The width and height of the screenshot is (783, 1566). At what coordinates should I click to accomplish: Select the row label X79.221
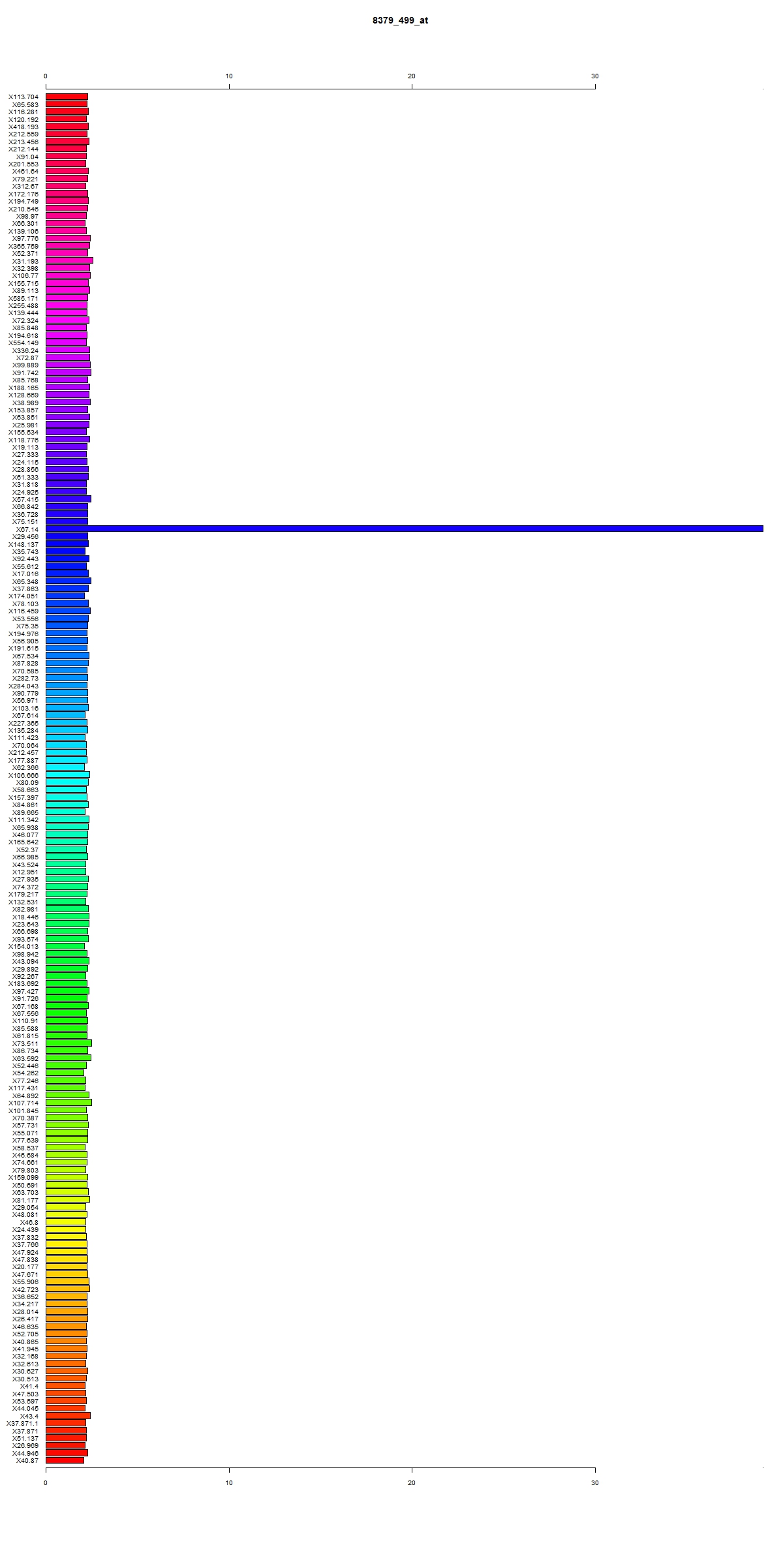click(x=25, y=179)
